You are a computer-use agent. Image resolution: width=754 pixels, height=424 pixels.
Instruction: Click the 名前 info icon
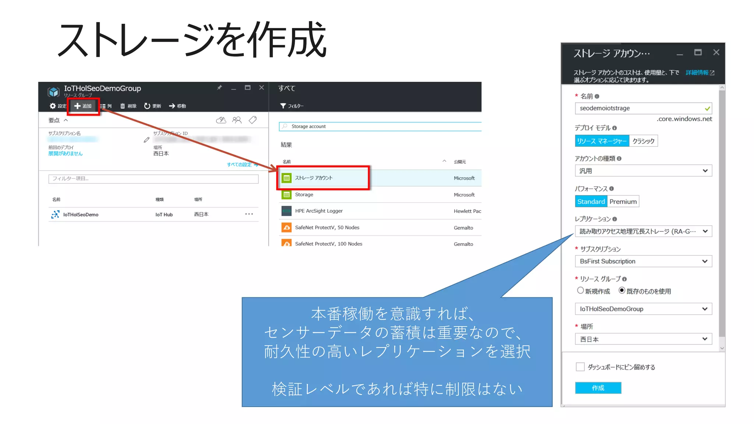(x=597, y=96)
